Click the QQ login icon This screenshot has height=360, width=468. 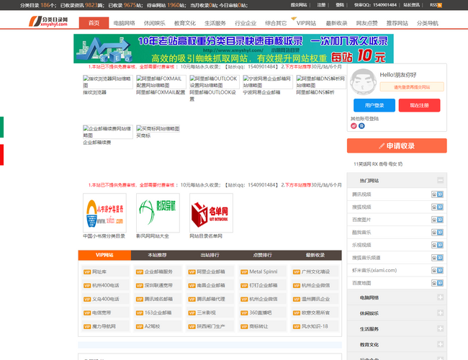tap(361, 126)
